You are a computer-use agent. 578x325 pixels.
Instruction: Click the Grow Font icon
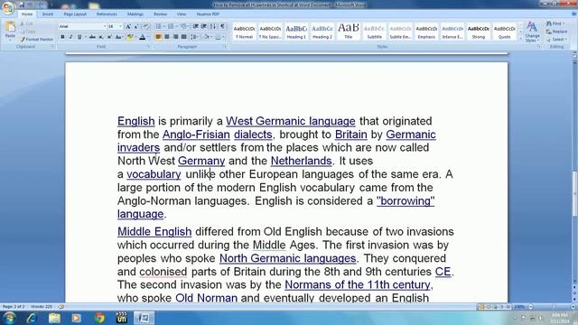pos(128,26)
